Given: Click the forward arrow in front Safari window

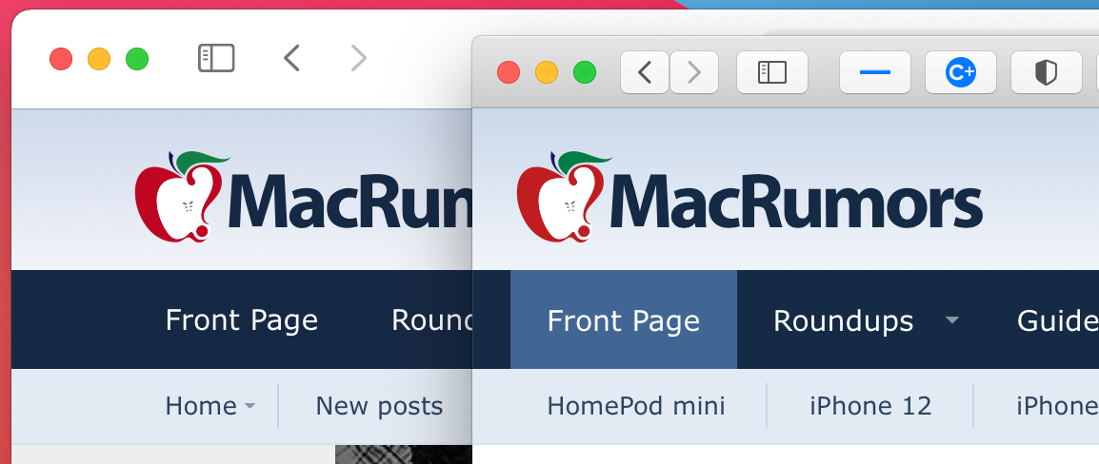Looking at the screenshot, I should (694, 72).
